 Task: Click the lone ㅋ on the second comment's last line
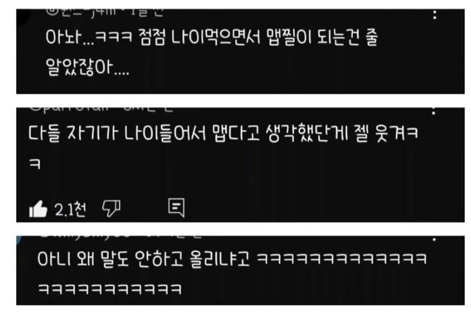34,164
